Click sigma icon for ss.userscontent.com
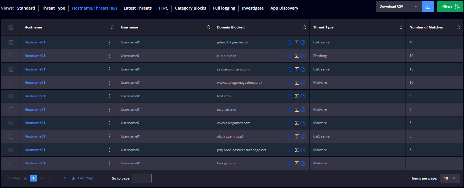Image resolution: width=464 pixels, height=188 pixels. pos(297,69)
